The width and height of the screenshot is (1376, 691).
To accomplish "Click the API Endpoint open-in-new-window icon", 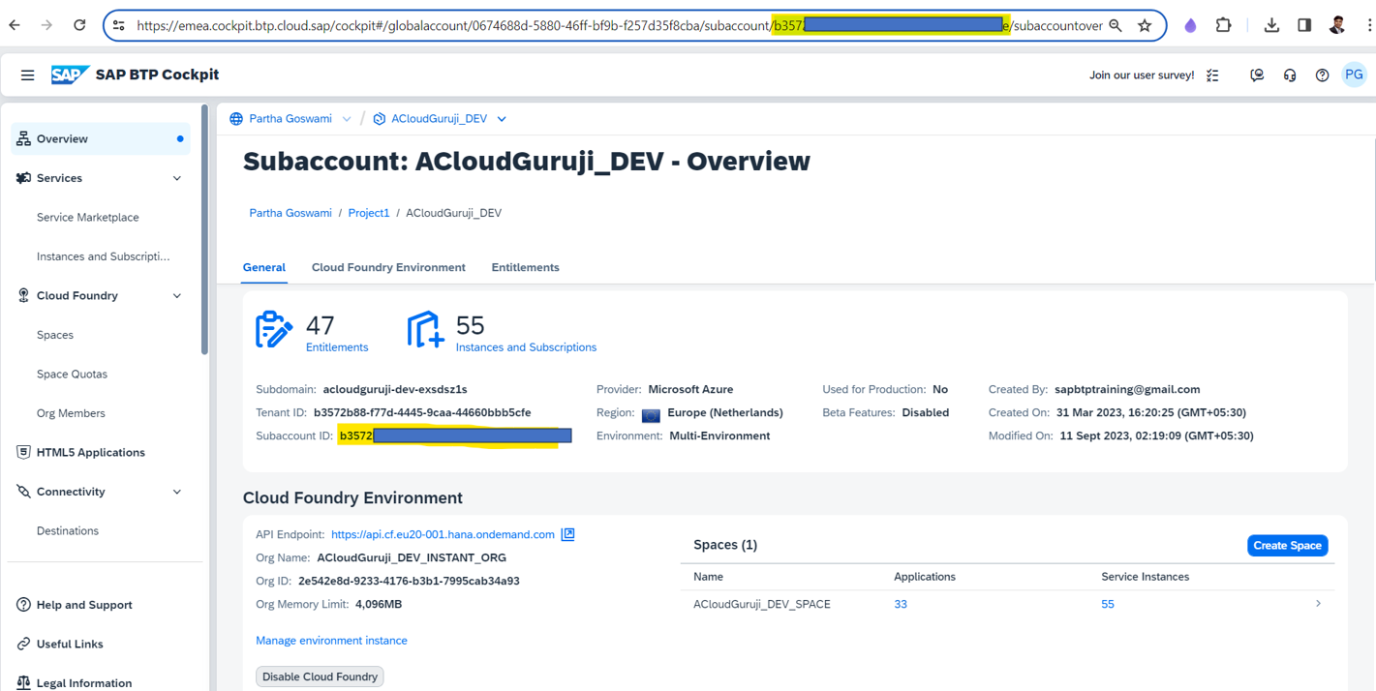I will 568,534.
